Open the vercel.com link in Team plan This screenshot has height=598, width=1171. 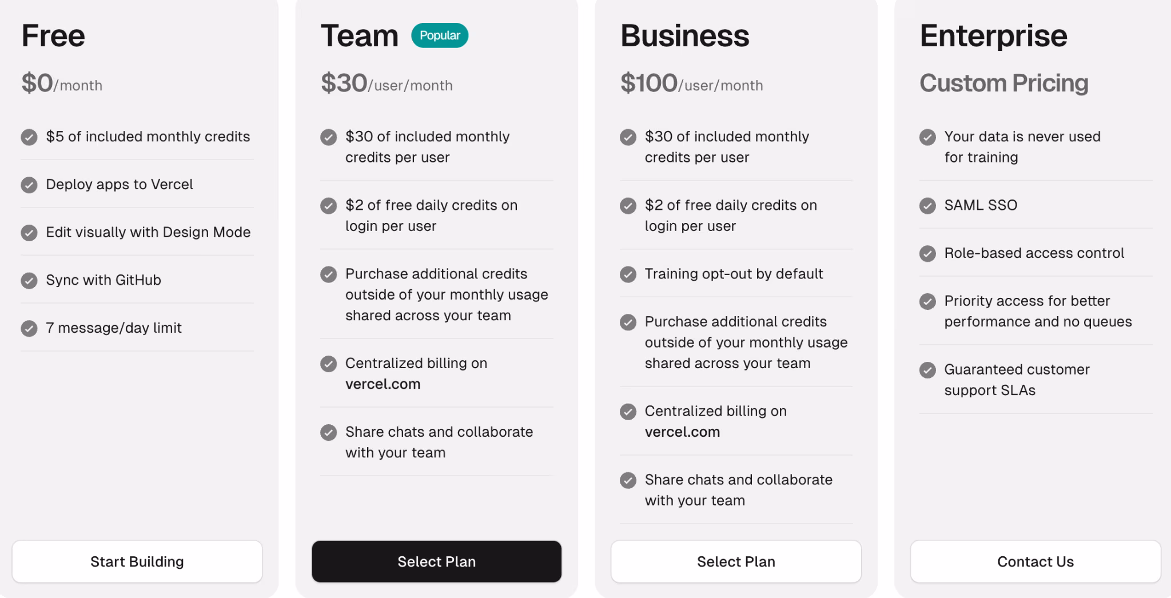(x=383, y=384)
